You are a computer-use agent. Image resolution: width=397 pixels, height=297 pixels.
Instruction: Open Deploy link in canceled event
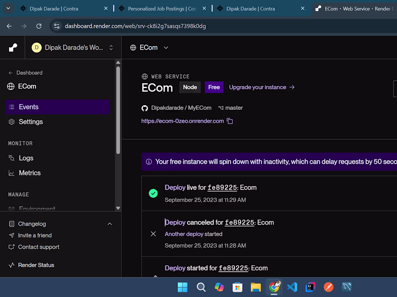[175, 222]
